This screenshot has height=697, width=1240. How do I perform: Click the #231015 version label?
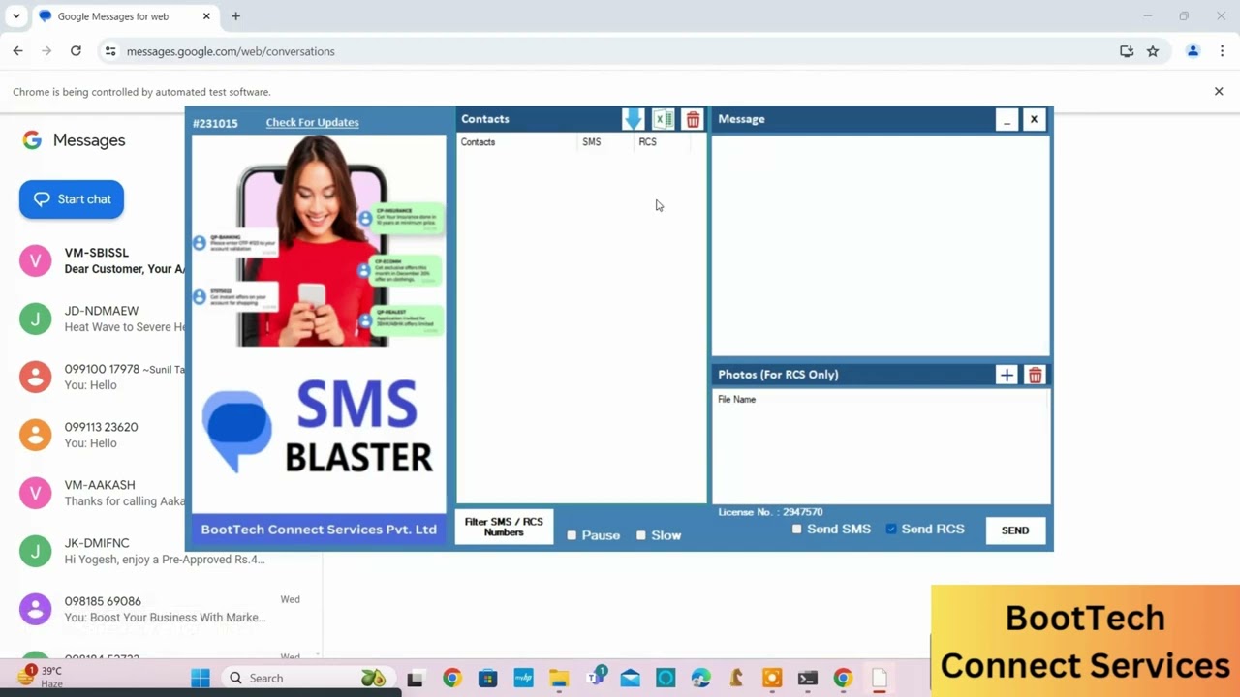click(x=215, y=123)
